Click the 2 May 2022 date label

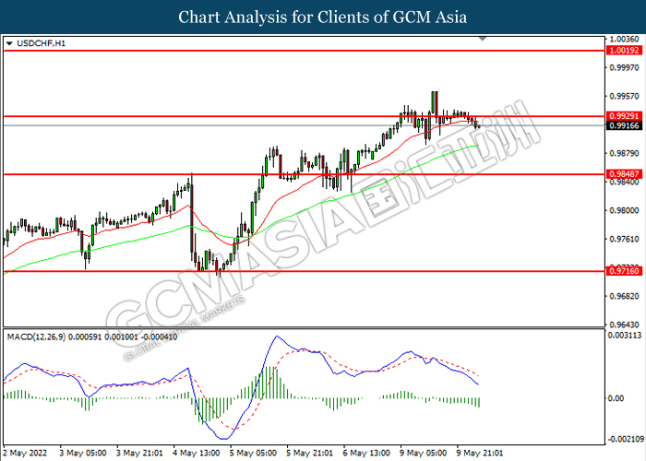(x=25, y=453)
